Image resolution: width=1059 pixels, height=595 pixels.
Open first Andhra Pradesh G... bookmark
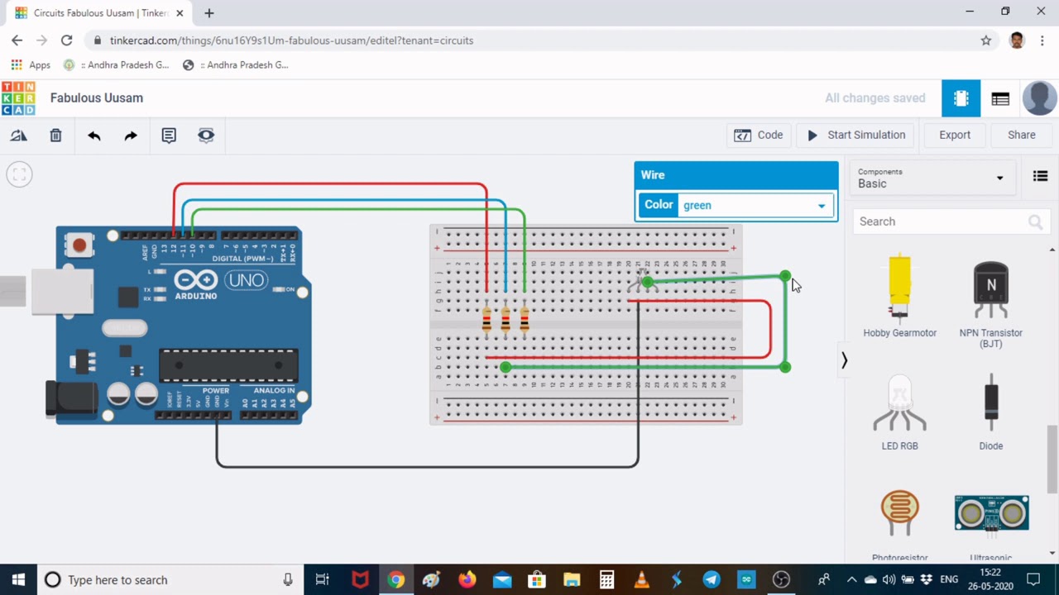click(117, 64)
